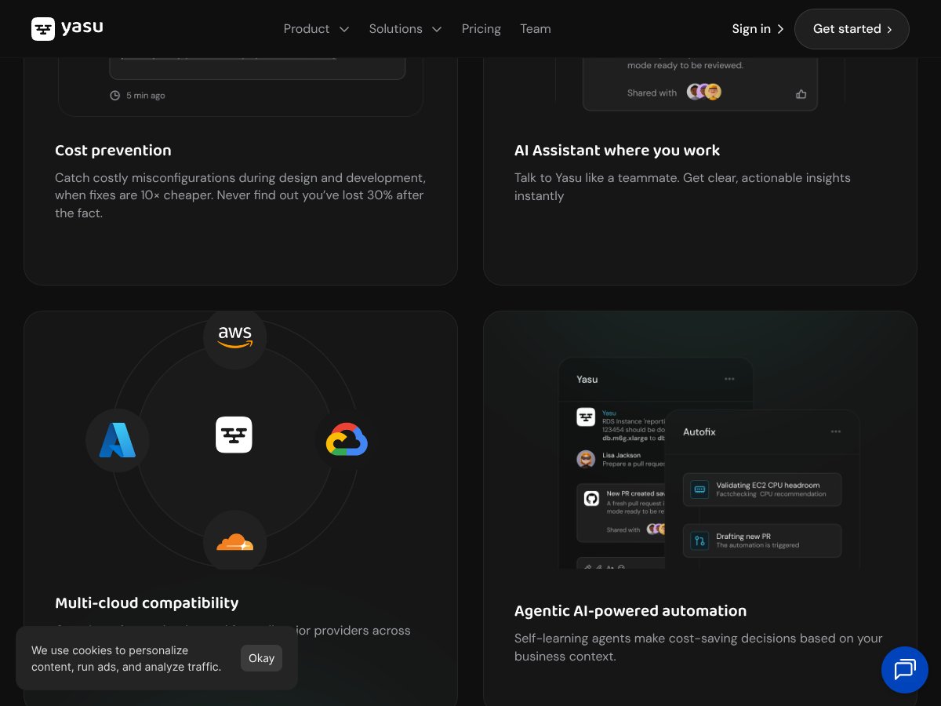
Task: Click the Drafting new PR step
Action: click(761, 540)
